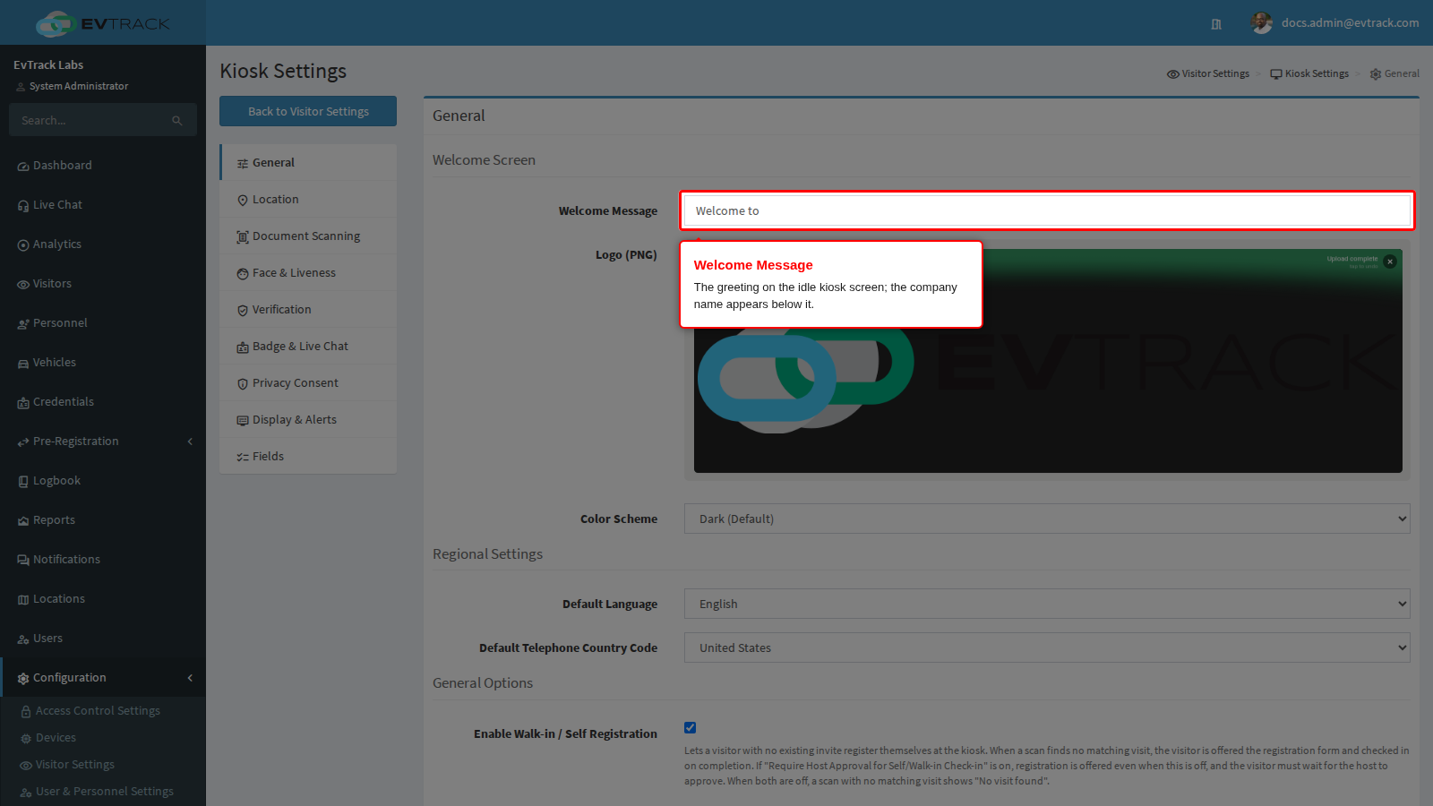The image size is (1433, 806).
Task: Click the Locations map icon
Action: click(23, 600)
